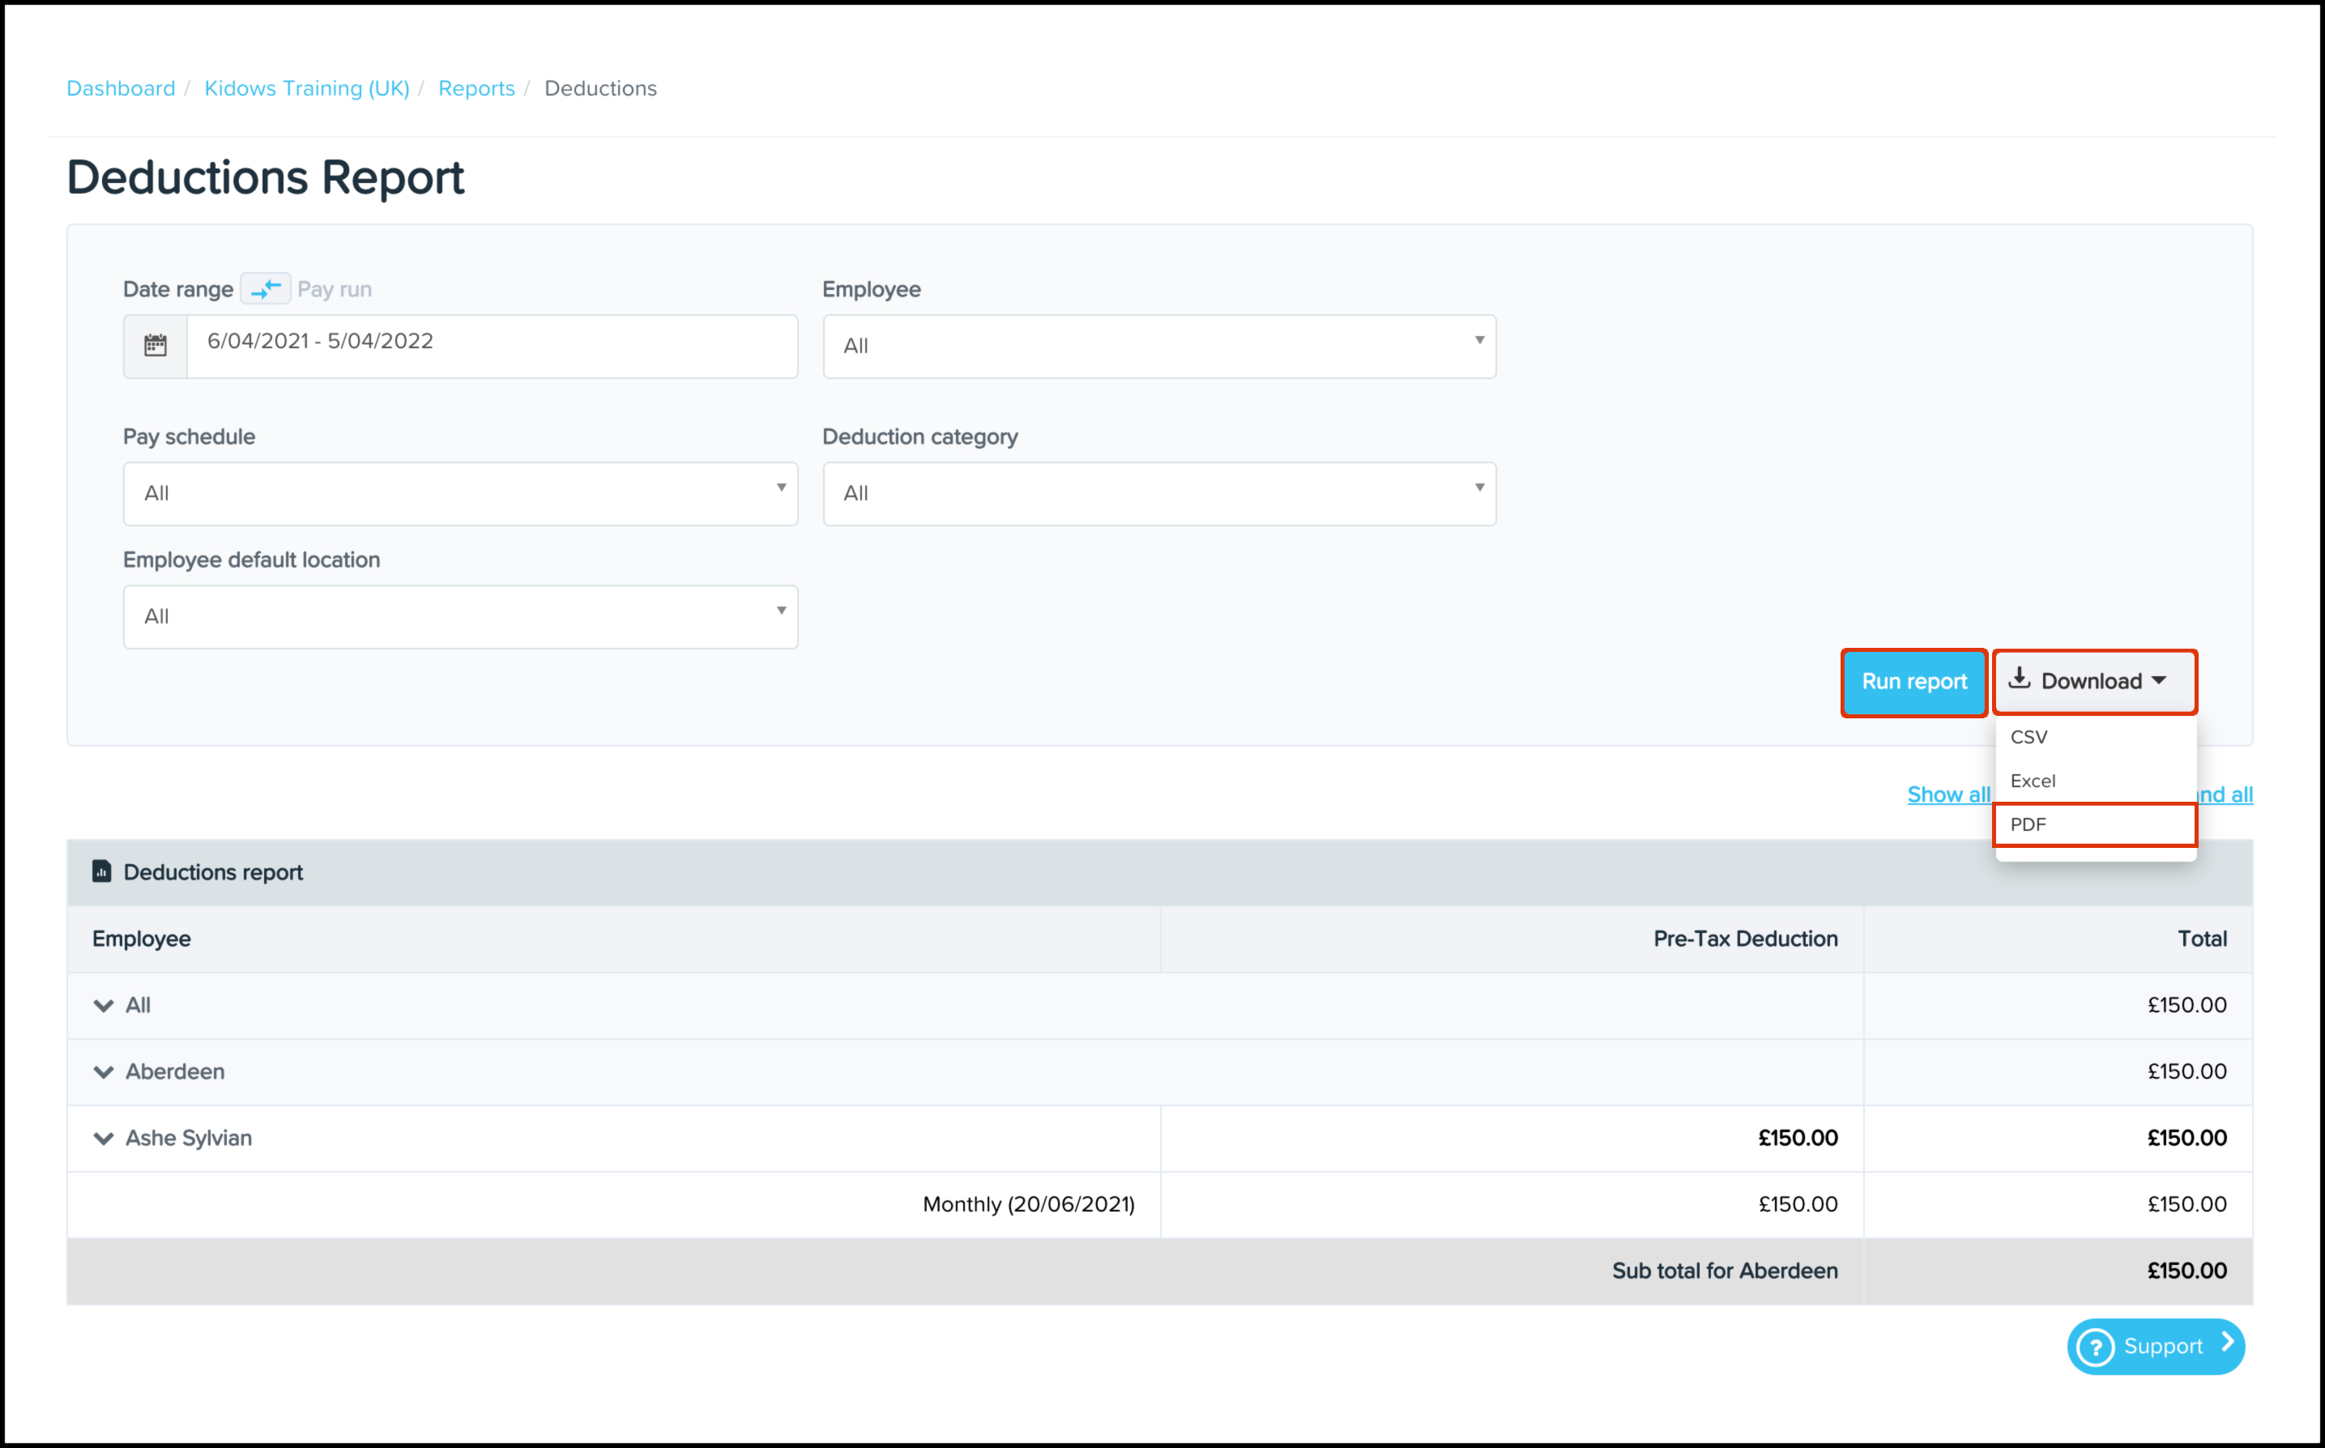Image resolution: width=2325 pixels, height=1448 pixels.
Task: Collapse the Aberdeen row chevron
Action: coord(104,1071)
